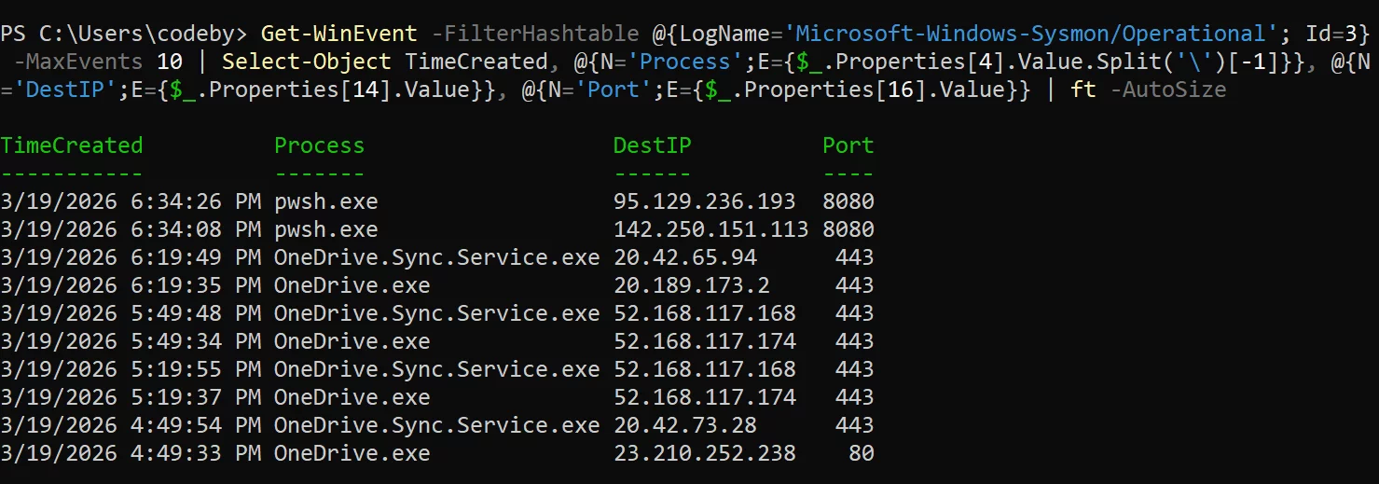Click the Port column header
This screenshot has width=1379, height=484.
coord(848,145)
